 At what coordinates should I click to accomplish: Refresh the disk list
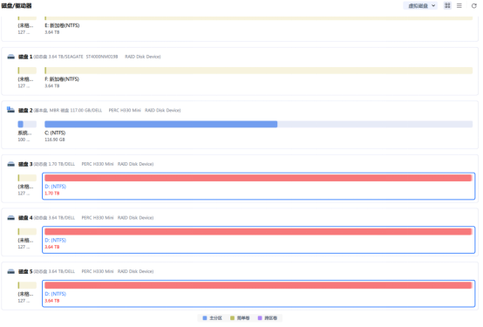474,5
